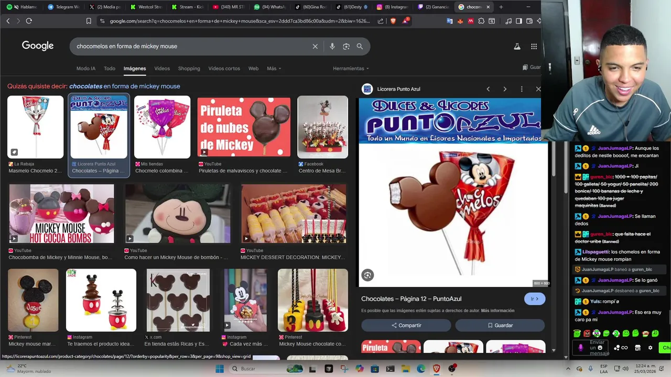This screenshot has height=377, width=671.
Task: Open the browser extensions puzzle icon
Action: (481, 21)
